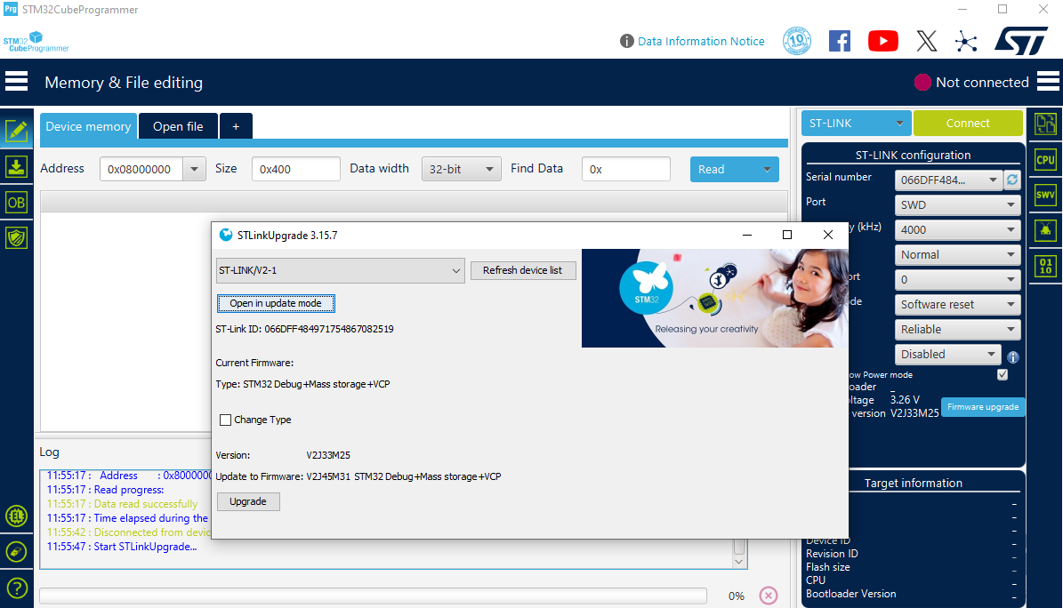Add a new tab with plus
Viewport: 1063px width, 608px height.
(x=236, y=126)
